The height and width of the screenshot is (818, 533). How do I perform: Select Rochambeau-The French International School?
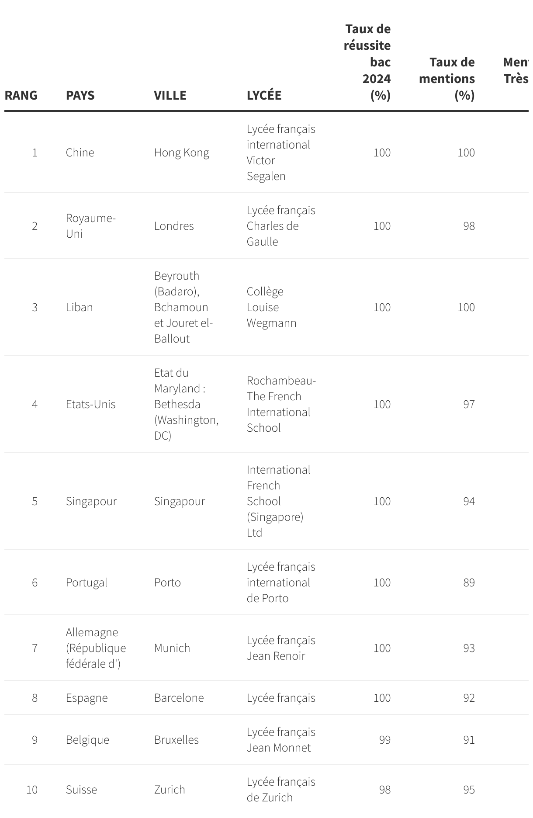pos(280,404)
